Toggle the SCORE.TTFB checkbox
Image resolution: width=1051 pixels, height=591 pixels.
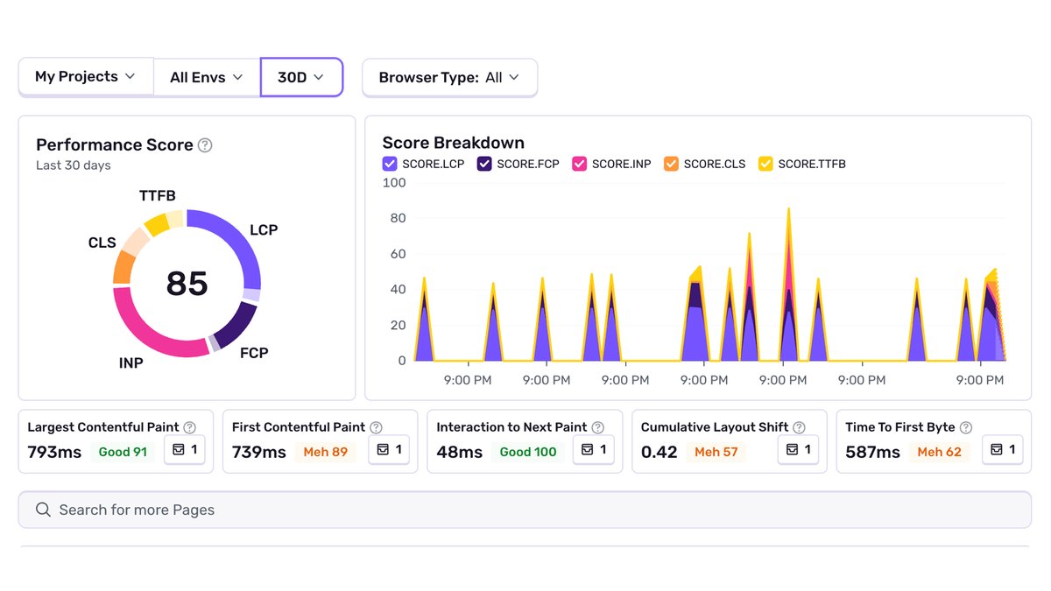[x=765, y=164]
